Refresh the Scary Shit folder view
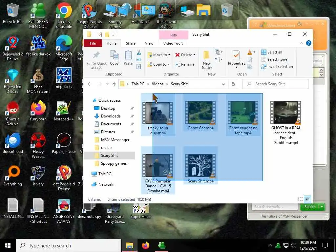The image size is (336, 252). point(233,84)
